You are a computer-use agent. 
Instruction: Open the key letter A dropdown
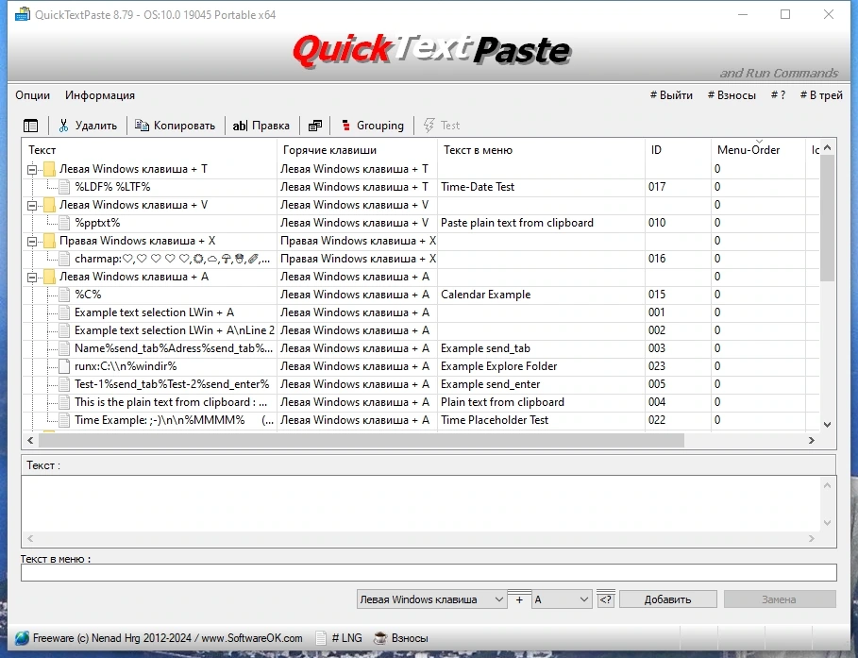tap(562, 599)
